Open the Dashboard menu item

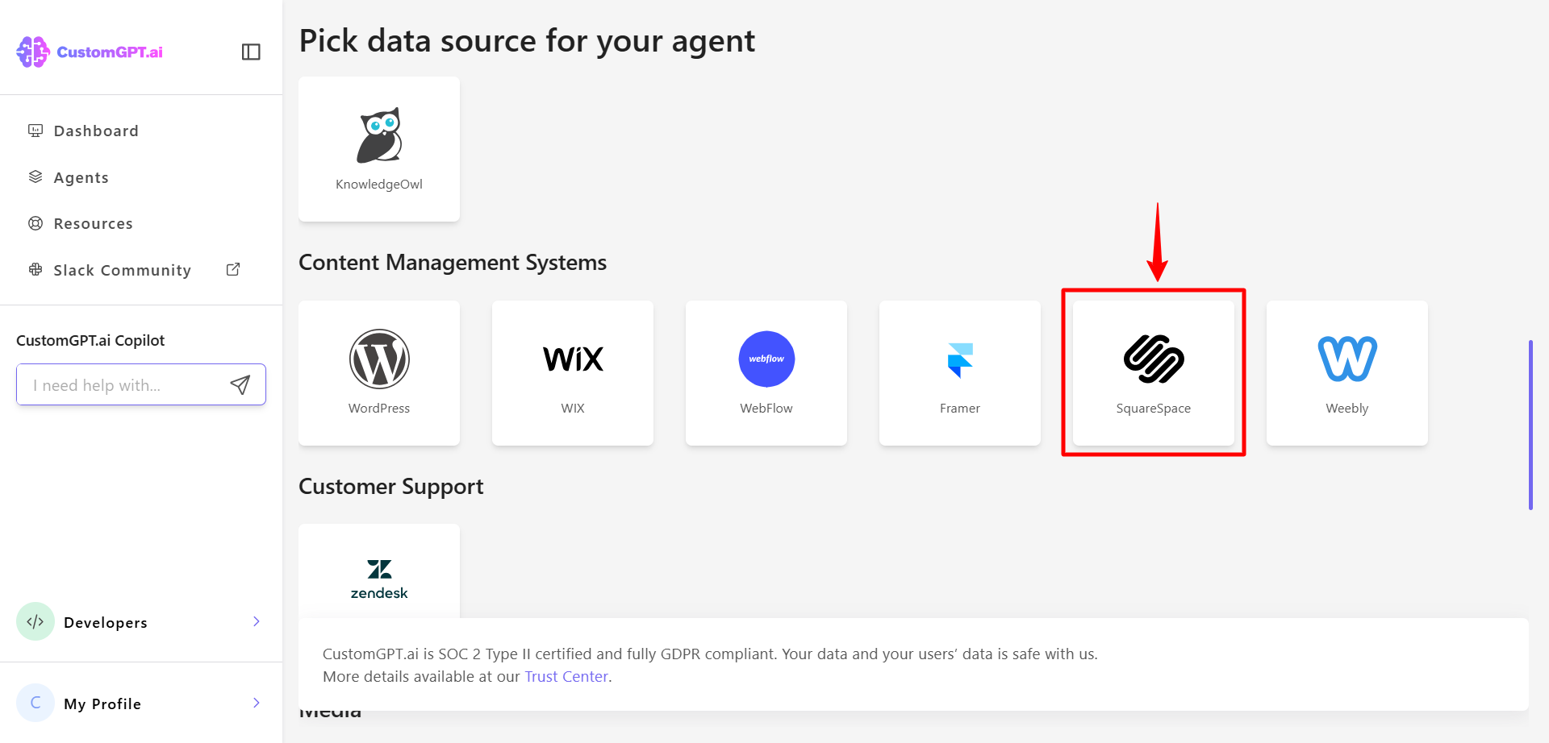tap(96, 131)
